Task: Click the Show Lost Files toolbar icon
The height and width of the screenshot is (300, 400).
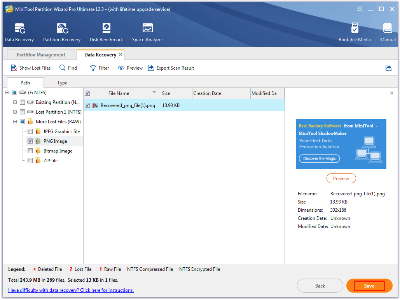Action: click(14, 68)
